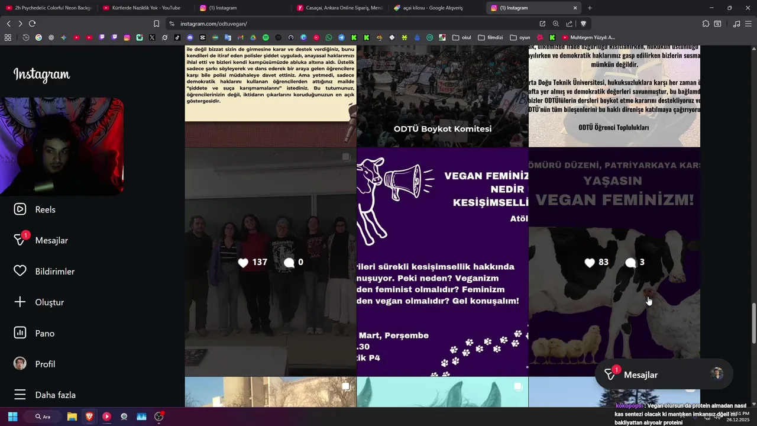Open Reels from the Instagram sidebar
The height and width of the screenshot is (426, 757).
tap(35, 209)
